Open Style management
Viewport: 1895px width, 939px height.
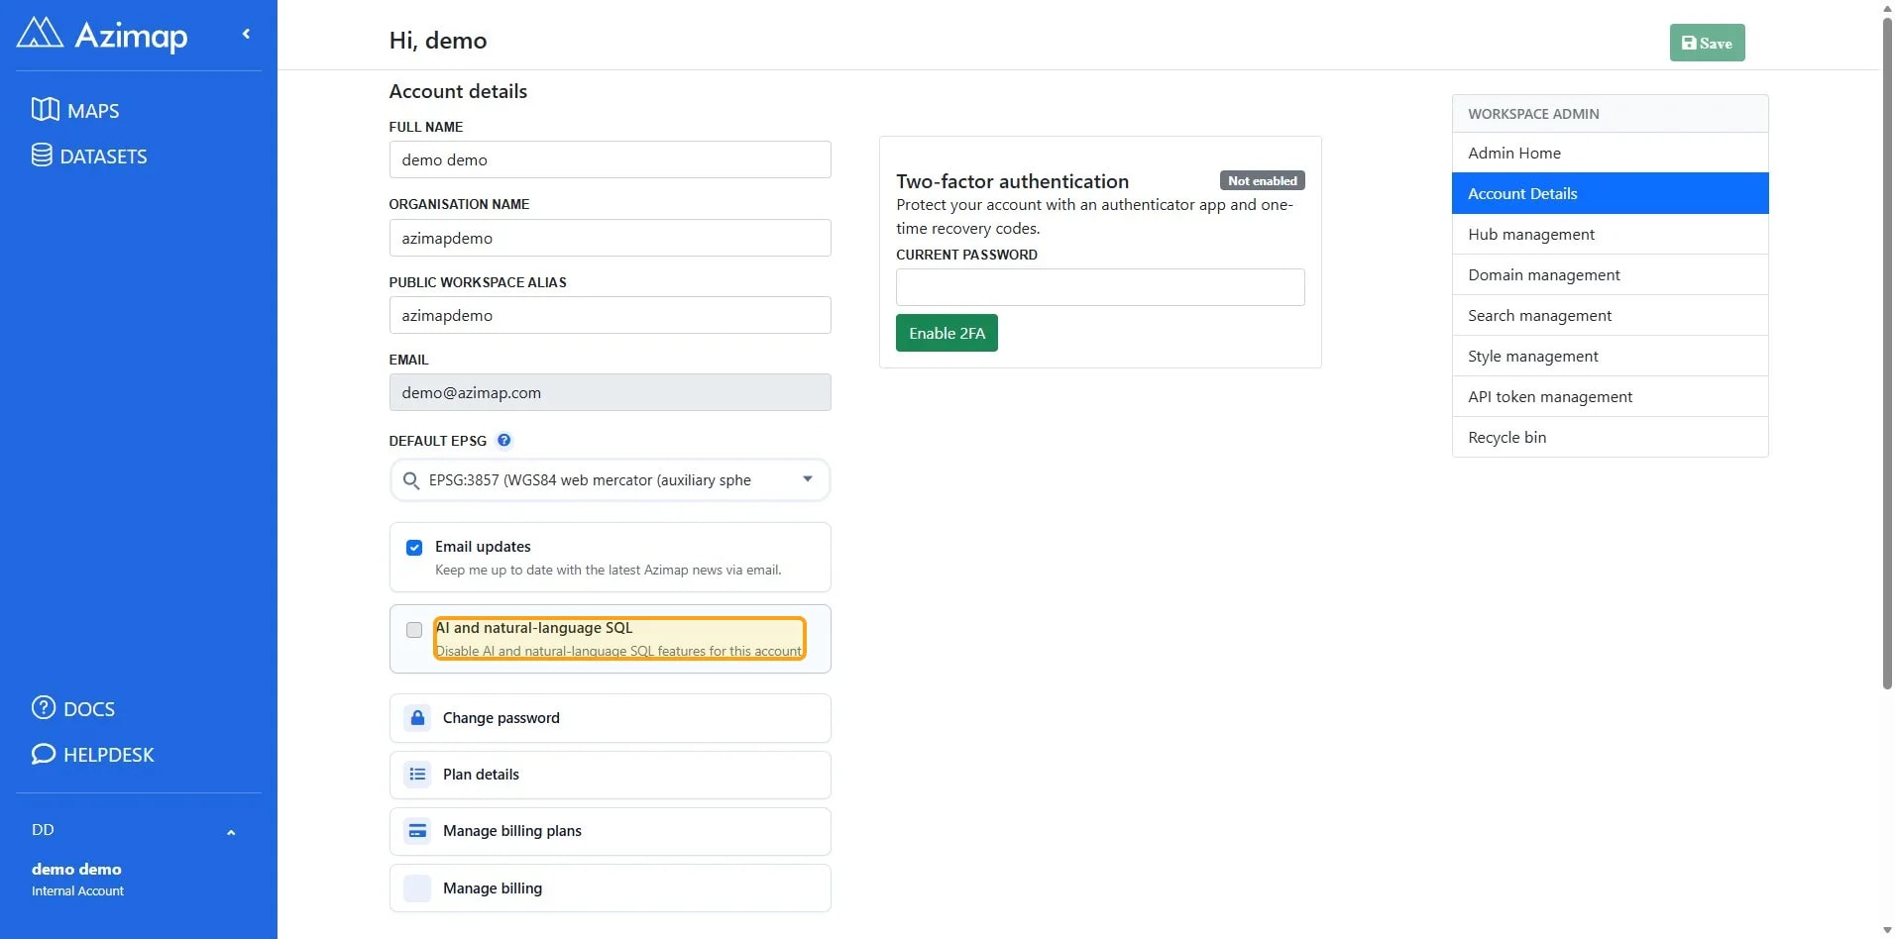point(1610,356)
